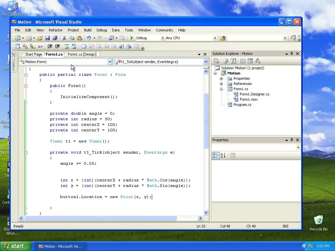Click the Cut scissors icon
The image size is (335, 251).
coord(64,38)
